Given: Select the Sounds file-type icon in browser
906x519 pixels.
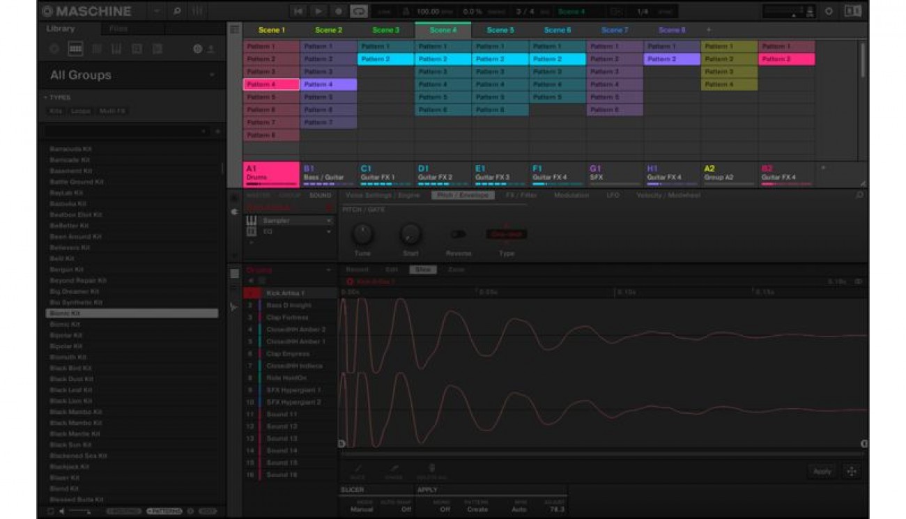Looking at the screenshot, I should 97,49.
